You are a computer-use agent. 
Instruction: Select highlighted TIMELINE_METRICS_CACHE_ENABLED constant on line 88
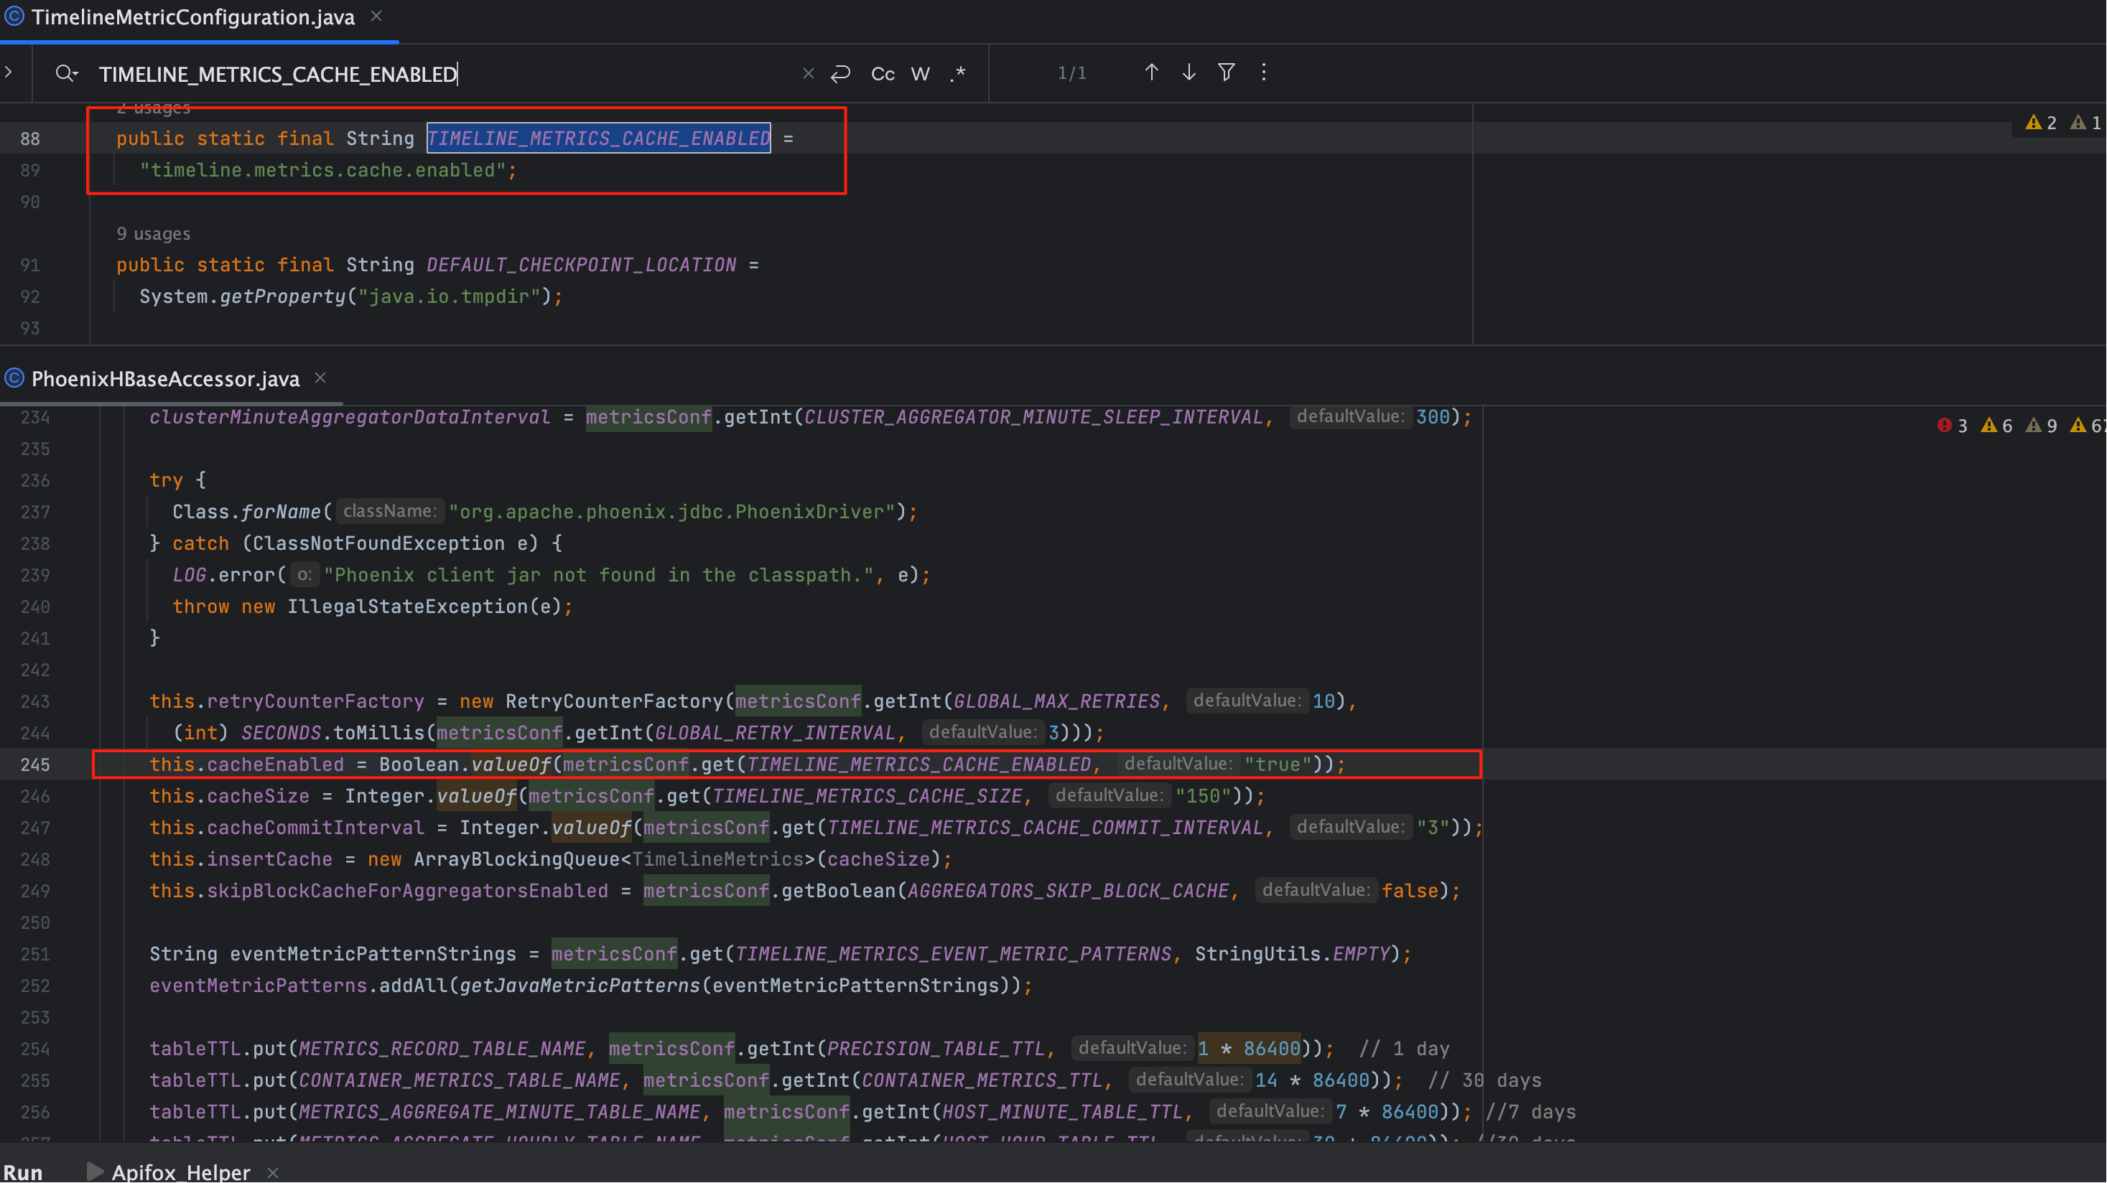(x=598, y=138)
